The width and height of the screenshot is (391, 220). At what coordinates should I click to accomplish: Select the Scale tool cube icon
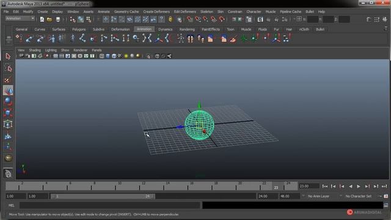point(8,113)
